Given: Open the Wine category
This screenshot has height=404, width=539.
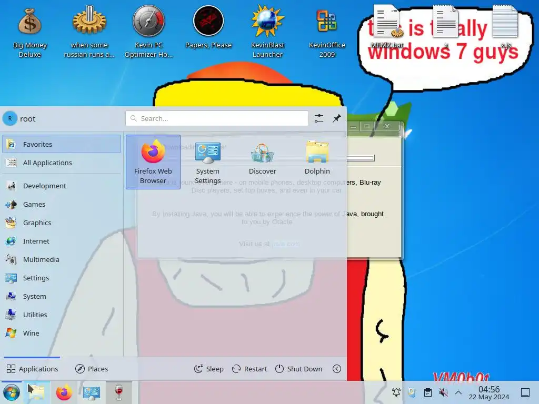Looking at the screenshot, I should point(62,333).
